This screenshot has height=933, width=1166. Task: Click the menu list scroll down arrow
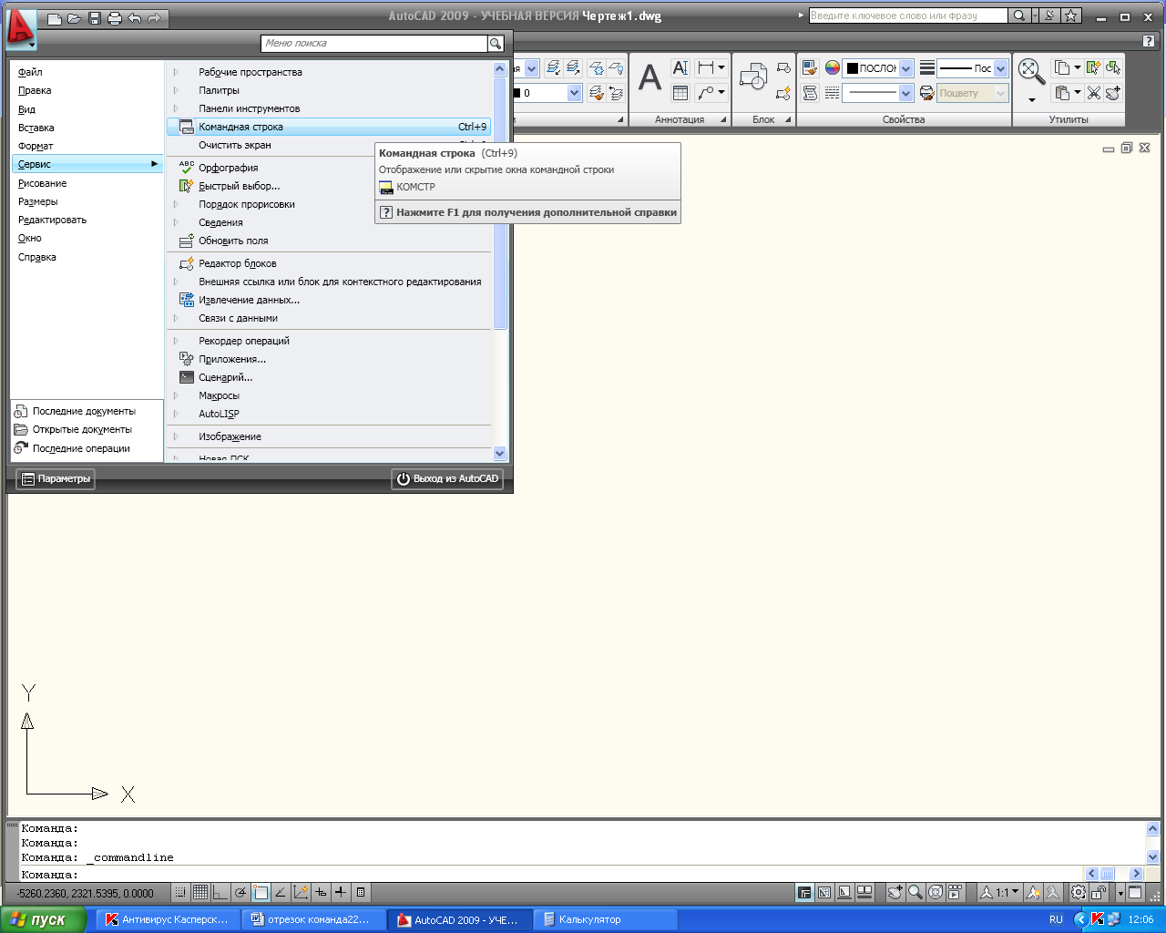(499, 453)
